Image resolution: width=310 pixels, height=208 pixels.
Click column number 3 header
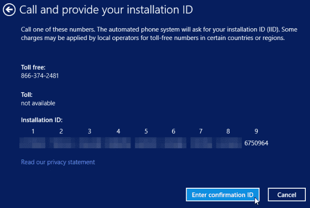89,131
